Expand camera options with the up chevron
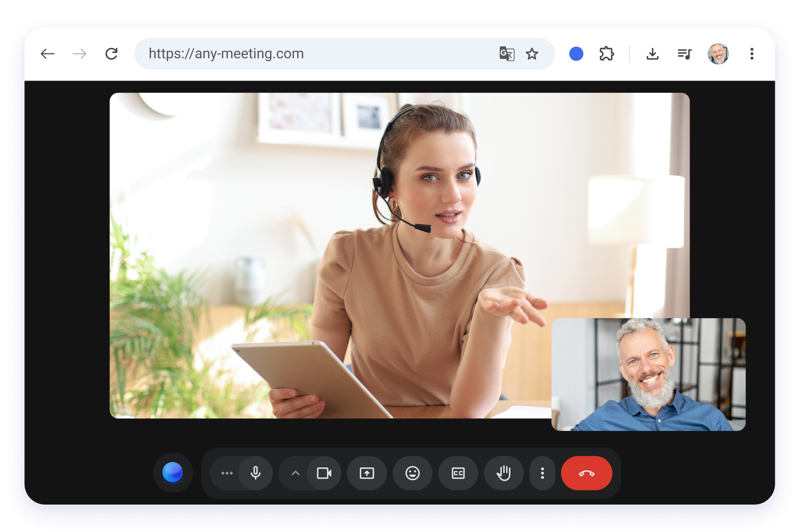 pos(295,473)
